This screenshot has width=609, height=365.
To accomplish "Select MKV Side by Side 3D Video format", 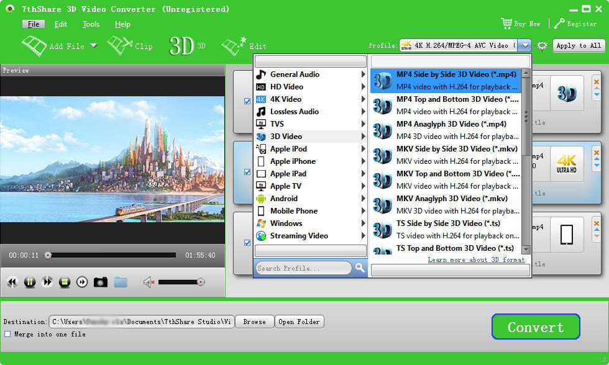I will tap(446, 155).
